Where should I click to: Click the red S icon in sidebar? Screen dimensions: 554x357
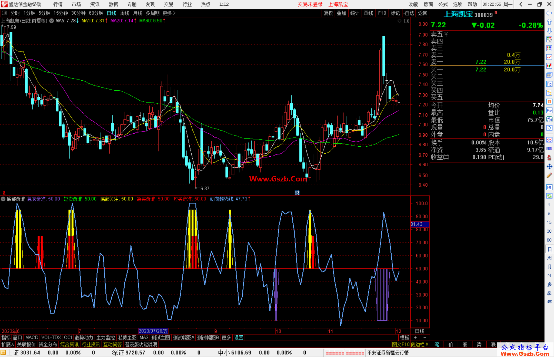tap(549, 158)
